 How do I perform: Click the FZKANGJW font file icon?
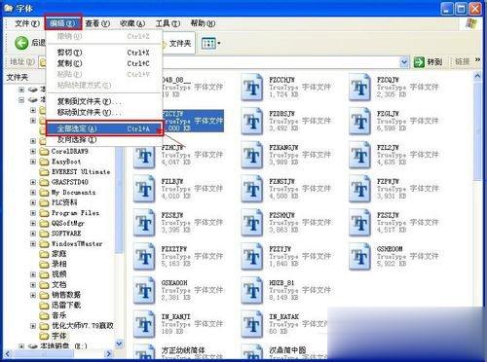252,155
